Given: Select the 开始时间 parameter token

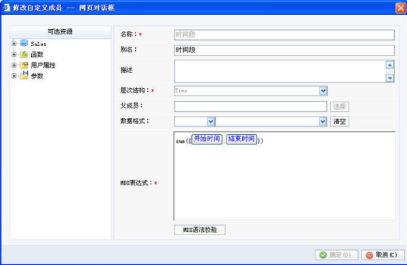Looking at the screenshot, I should click(x=207, y=139).
